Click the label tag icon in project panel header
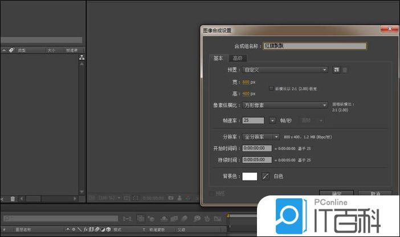Image resolution: width=400 pixels, height=237 pixels. (x=11, y=50)
